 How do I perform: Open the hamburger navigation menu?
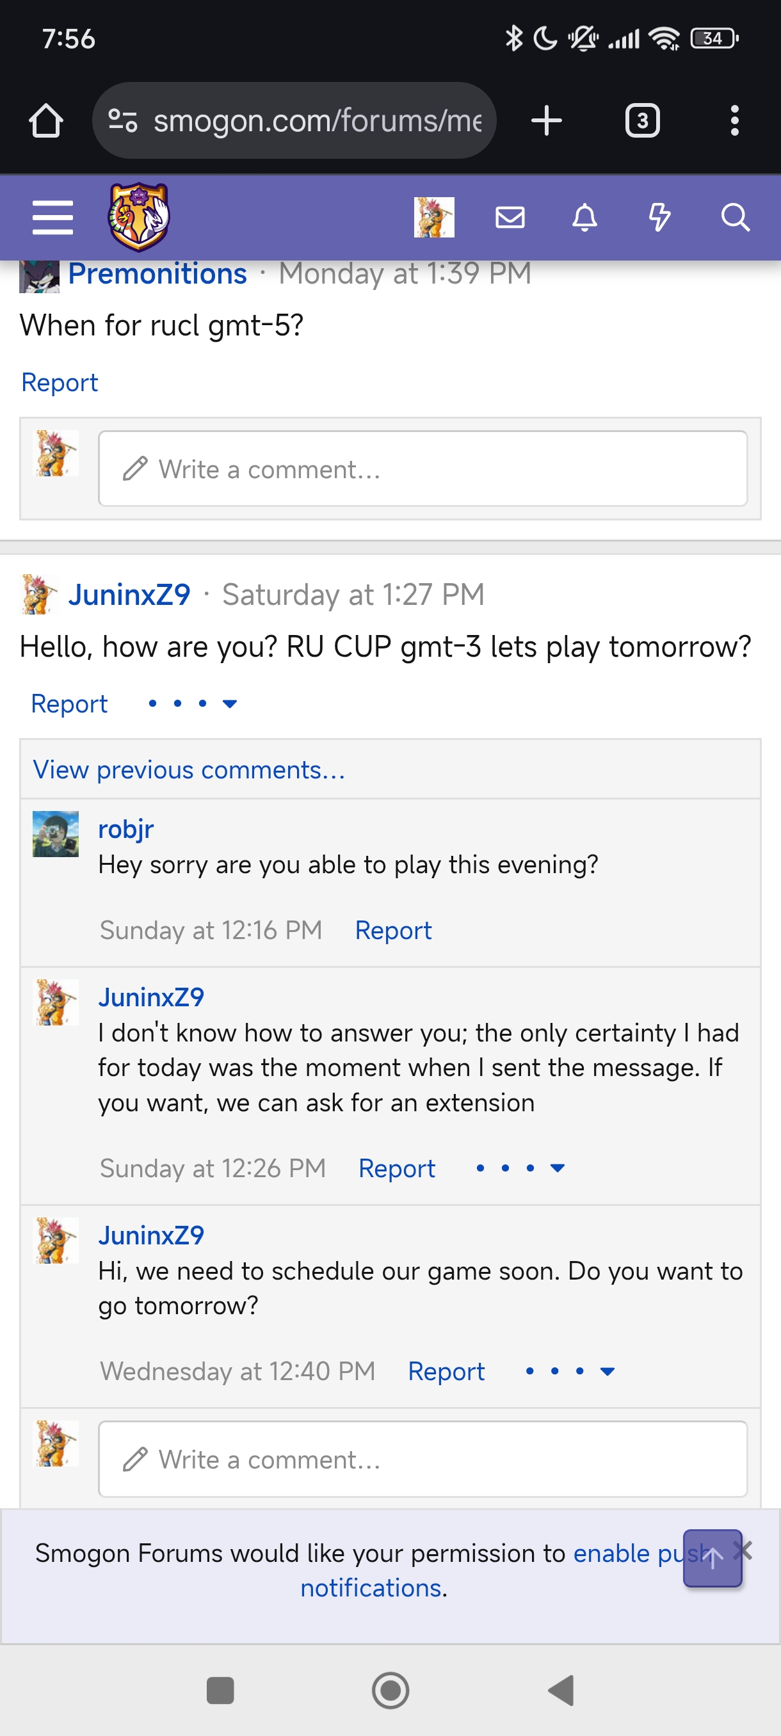click(52, 218)
